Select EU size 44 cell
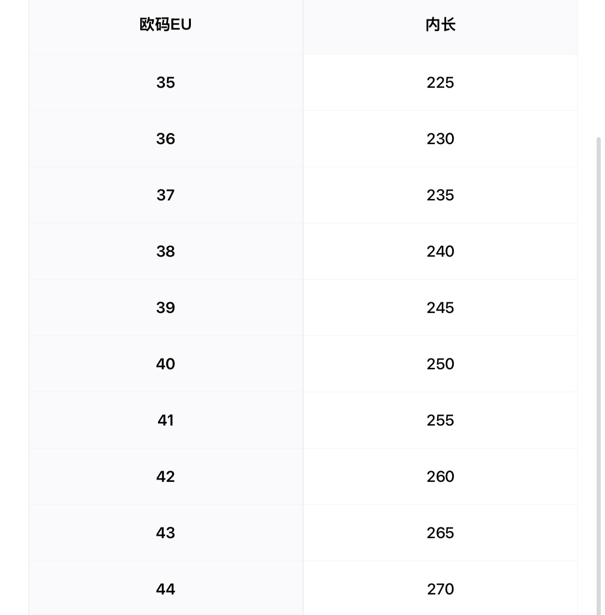605x615 pixels. pos(166,589)
